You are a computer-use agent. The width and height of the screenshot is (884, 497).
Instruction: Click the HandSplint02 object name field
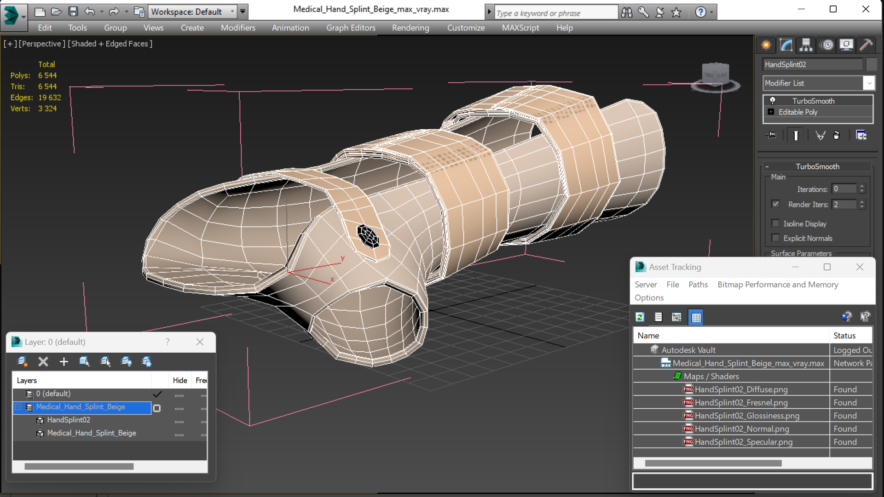(x=812, y=64)
